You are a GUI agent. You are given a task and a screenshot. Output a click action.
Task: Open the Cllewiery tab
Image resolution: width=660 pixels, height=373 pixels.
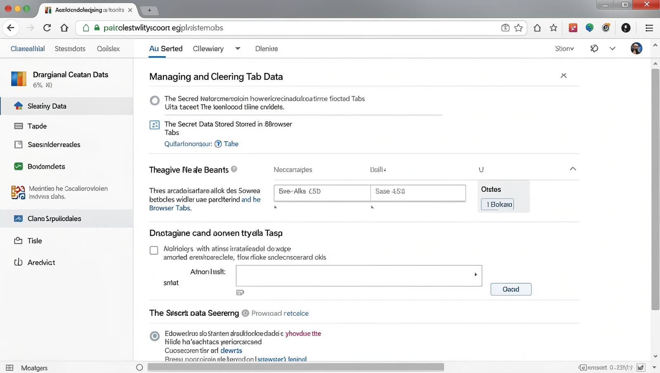click(208, 49)
